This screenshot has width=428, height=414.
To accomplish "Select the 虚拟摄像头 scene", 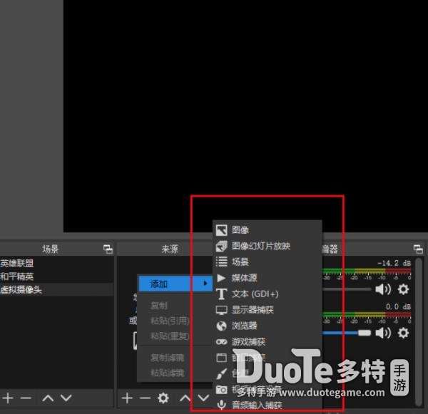I will tap(56, 289).
